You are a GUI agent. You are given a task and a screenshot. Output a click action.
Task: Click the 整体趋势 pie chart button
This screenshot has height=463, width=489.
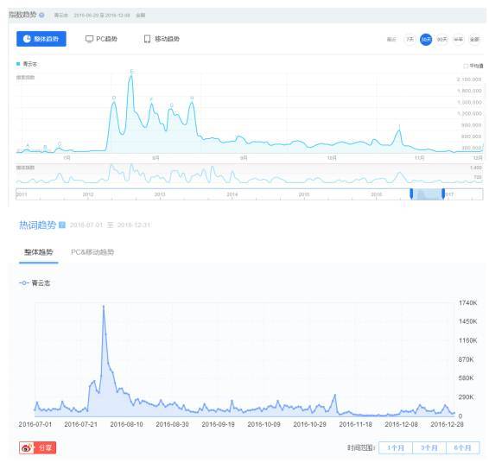41,39
